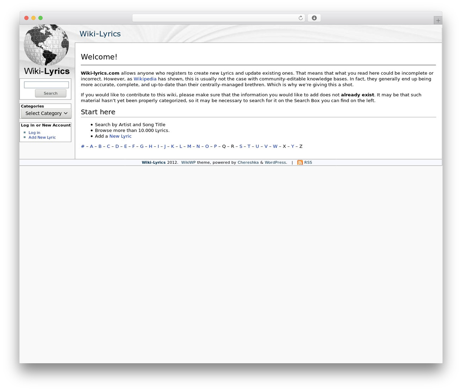Browse lyrics starting with letter J
Screen dimensions: 462x391
(165, 146)
